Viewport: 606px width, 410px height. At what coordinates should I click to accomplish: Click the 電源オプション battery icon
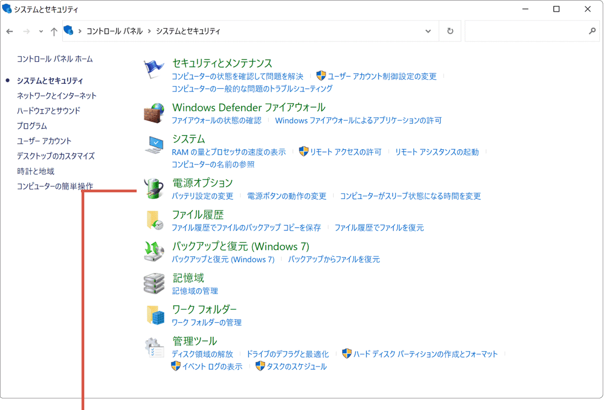[x=154, y=188]
